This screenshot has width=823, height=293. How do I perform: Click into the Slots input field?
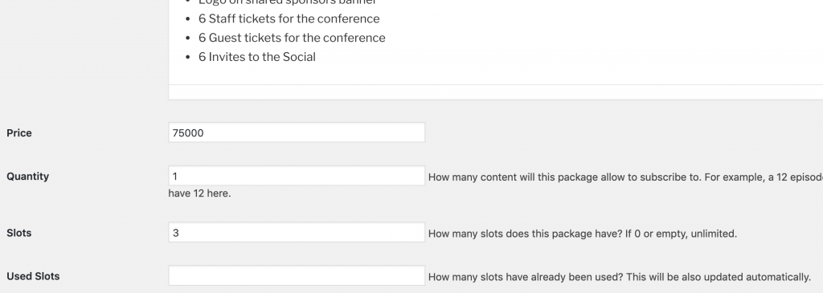(297, 232)
